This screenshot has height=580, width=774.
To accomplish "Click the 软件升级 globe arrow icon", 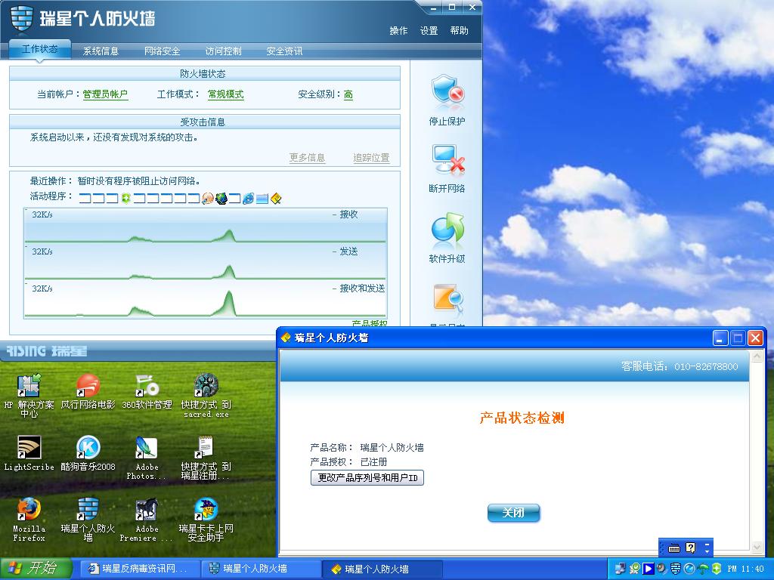I will [x=447, y=228].
